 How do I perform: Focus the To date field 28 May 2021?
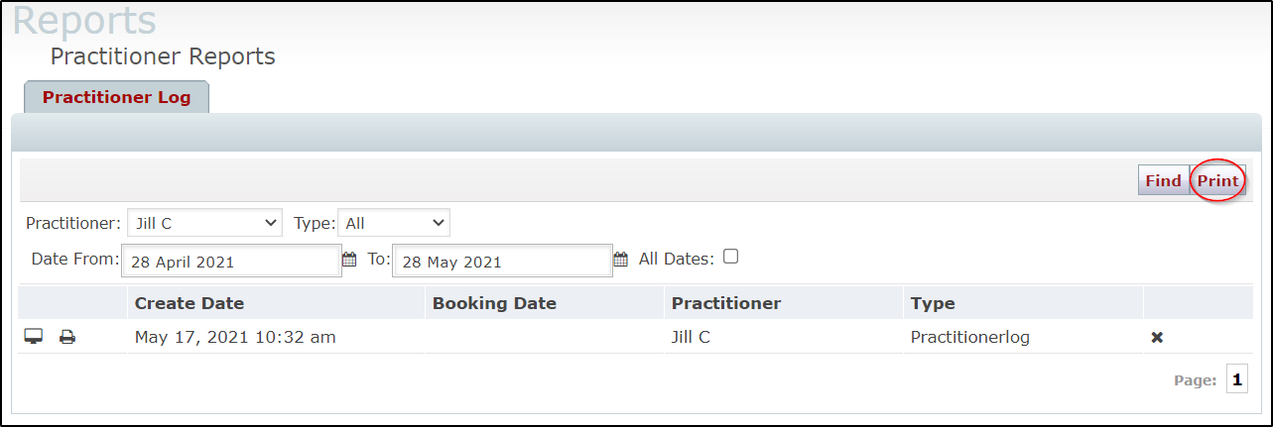click(502, 262)
